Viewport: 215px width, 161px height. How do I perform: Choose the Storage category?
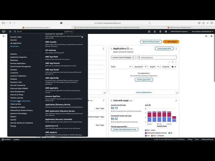tap(13, 126)
